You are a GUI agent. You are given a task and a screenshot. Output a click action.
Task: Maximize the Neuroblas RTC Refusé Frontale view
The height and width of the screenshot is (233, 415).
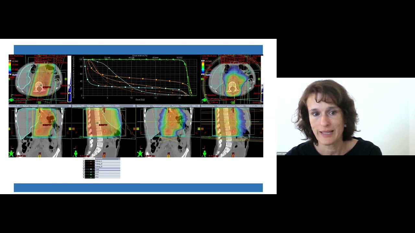70,106
